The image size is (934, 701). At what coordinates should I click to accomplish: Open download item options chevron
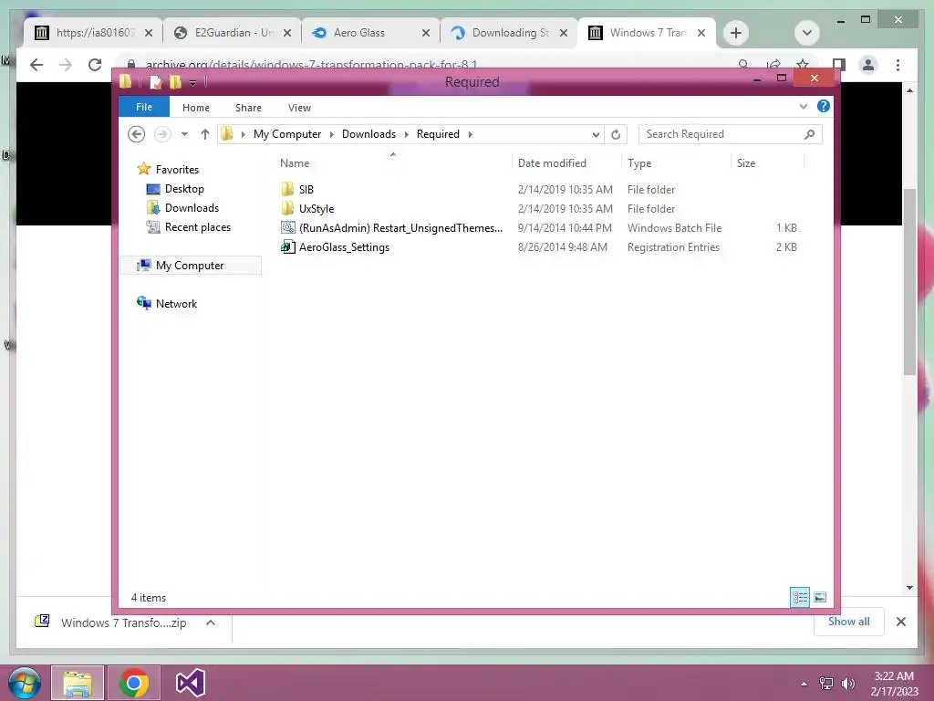(211, 623)
